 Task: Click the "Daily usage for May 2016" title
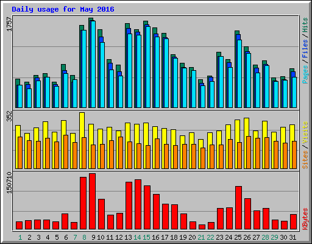point(63,10)
